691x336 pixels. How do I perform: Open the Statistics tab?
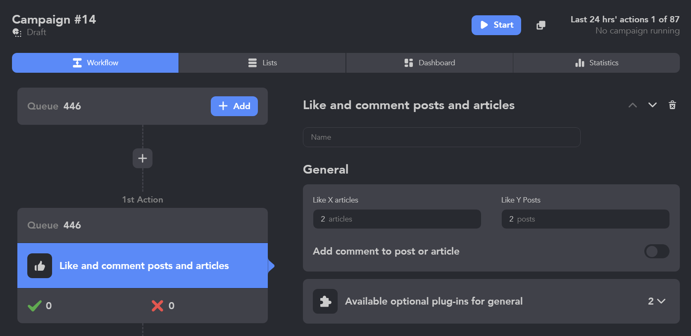[596, 63]
